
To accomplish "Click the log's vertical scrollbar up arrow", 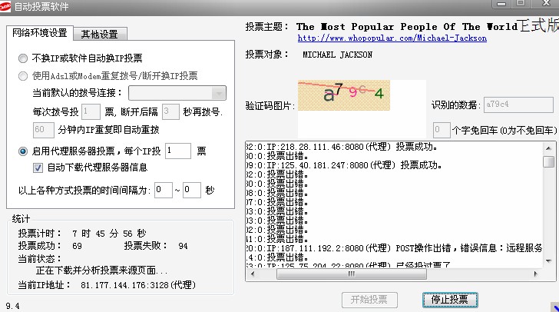I will point(549,147).
